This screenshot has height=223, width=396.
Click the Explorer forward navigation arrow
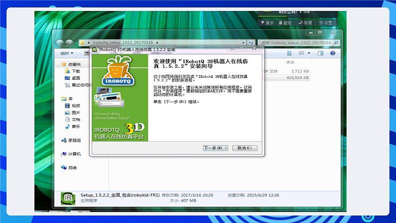tap(69, 43)
